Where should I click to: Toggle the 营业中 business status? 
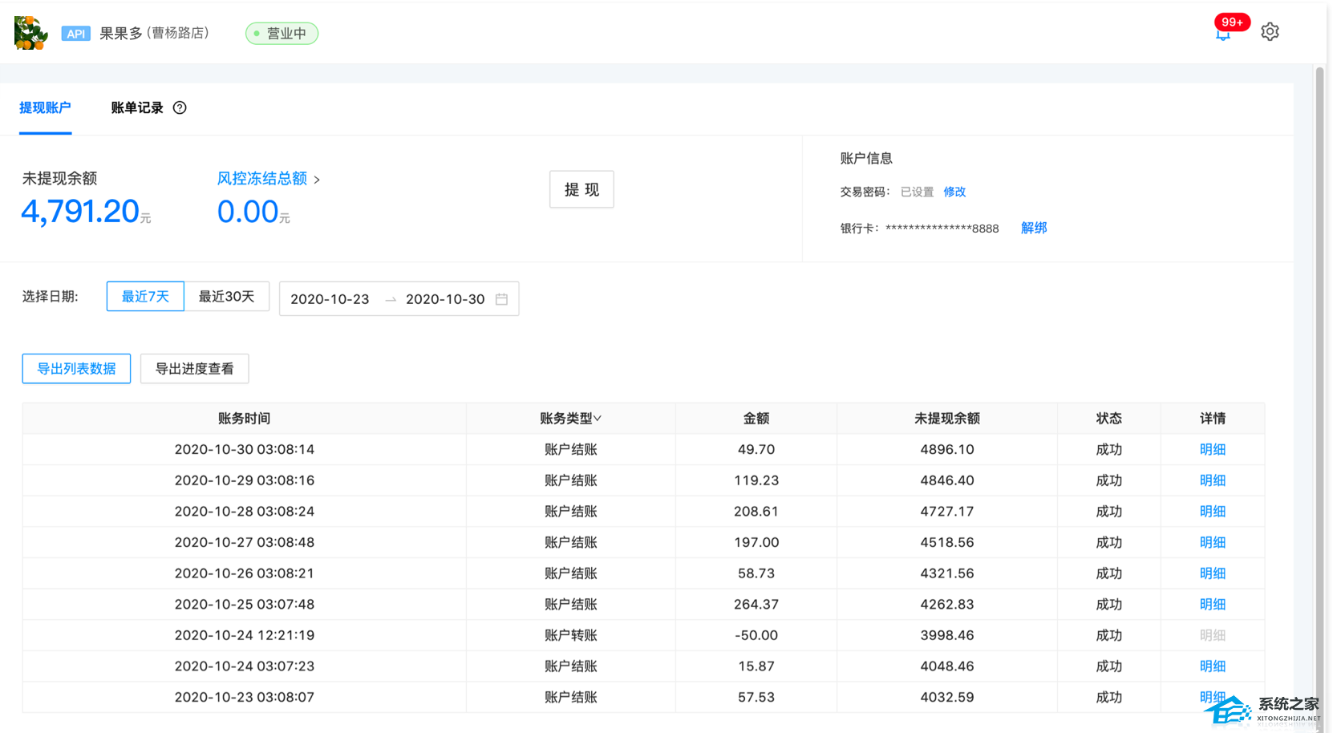tap(282, 34)
